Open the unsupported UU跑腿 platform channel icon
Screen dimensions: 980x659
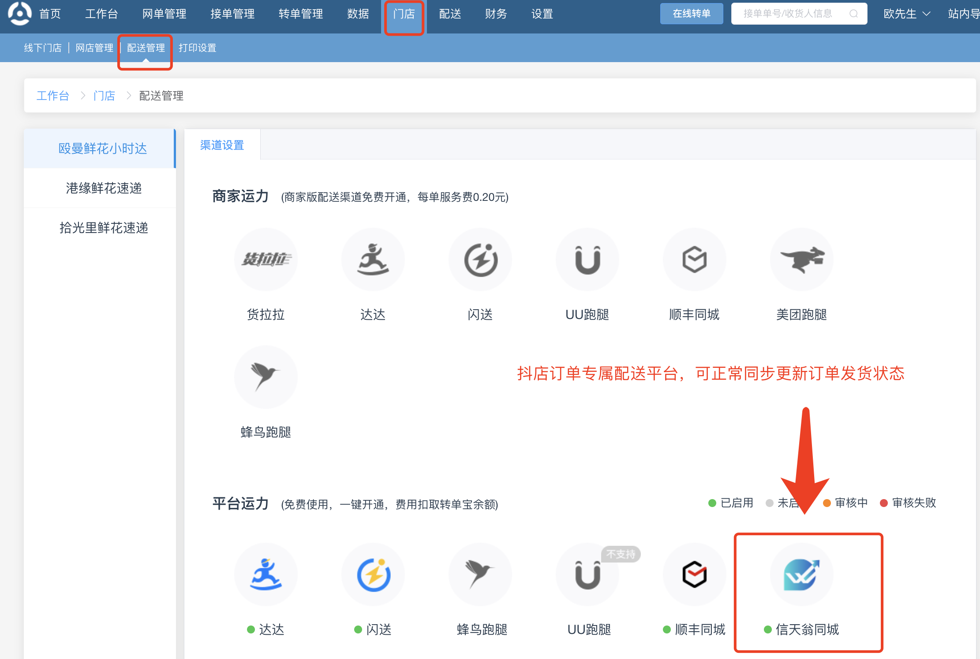pos(587,574)
